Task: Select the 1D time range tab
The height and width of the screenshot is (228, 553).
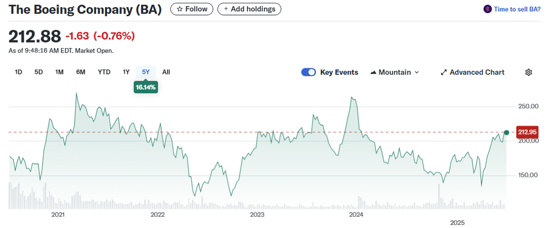Action: [x=18, y=72]
